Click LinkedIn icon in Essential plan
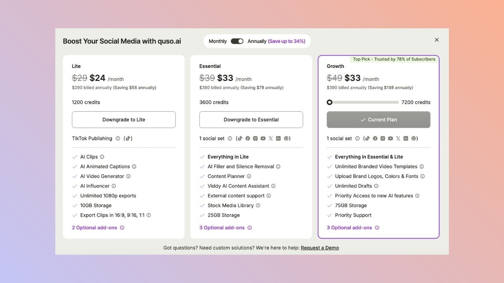 (278, 138)
